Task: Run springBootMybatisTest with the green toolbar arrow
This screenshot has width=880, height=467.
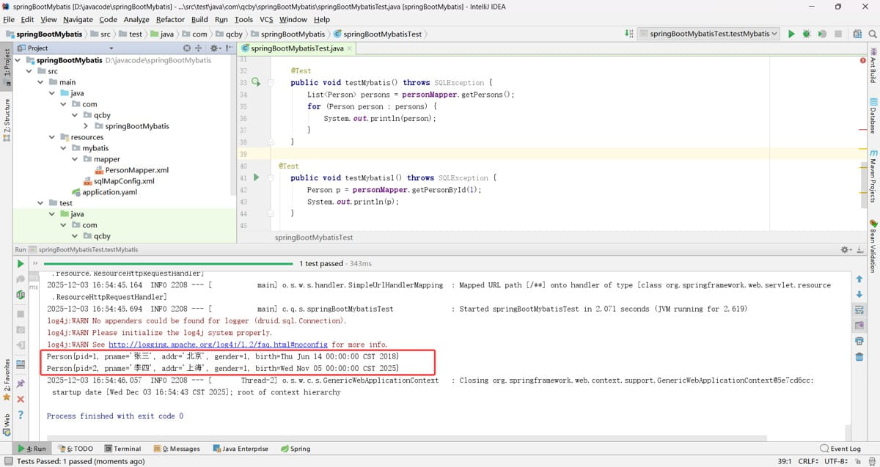Action: pos(791,34)
